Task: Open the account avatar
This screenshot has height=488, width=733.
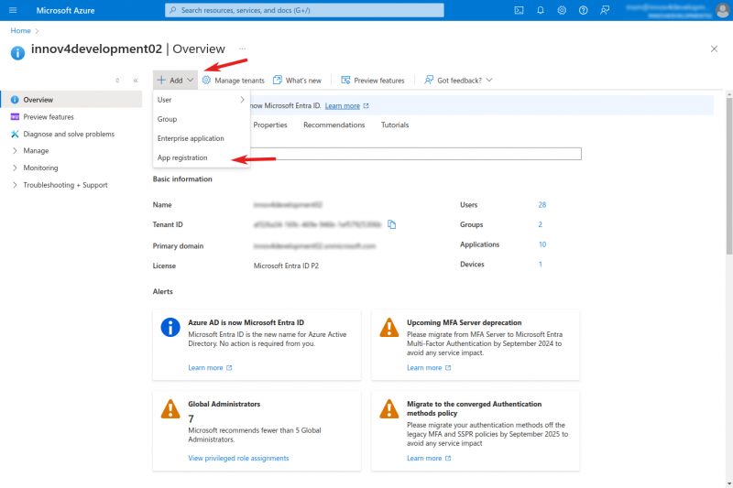Action: pyautogui.click(x=723, y=10)
